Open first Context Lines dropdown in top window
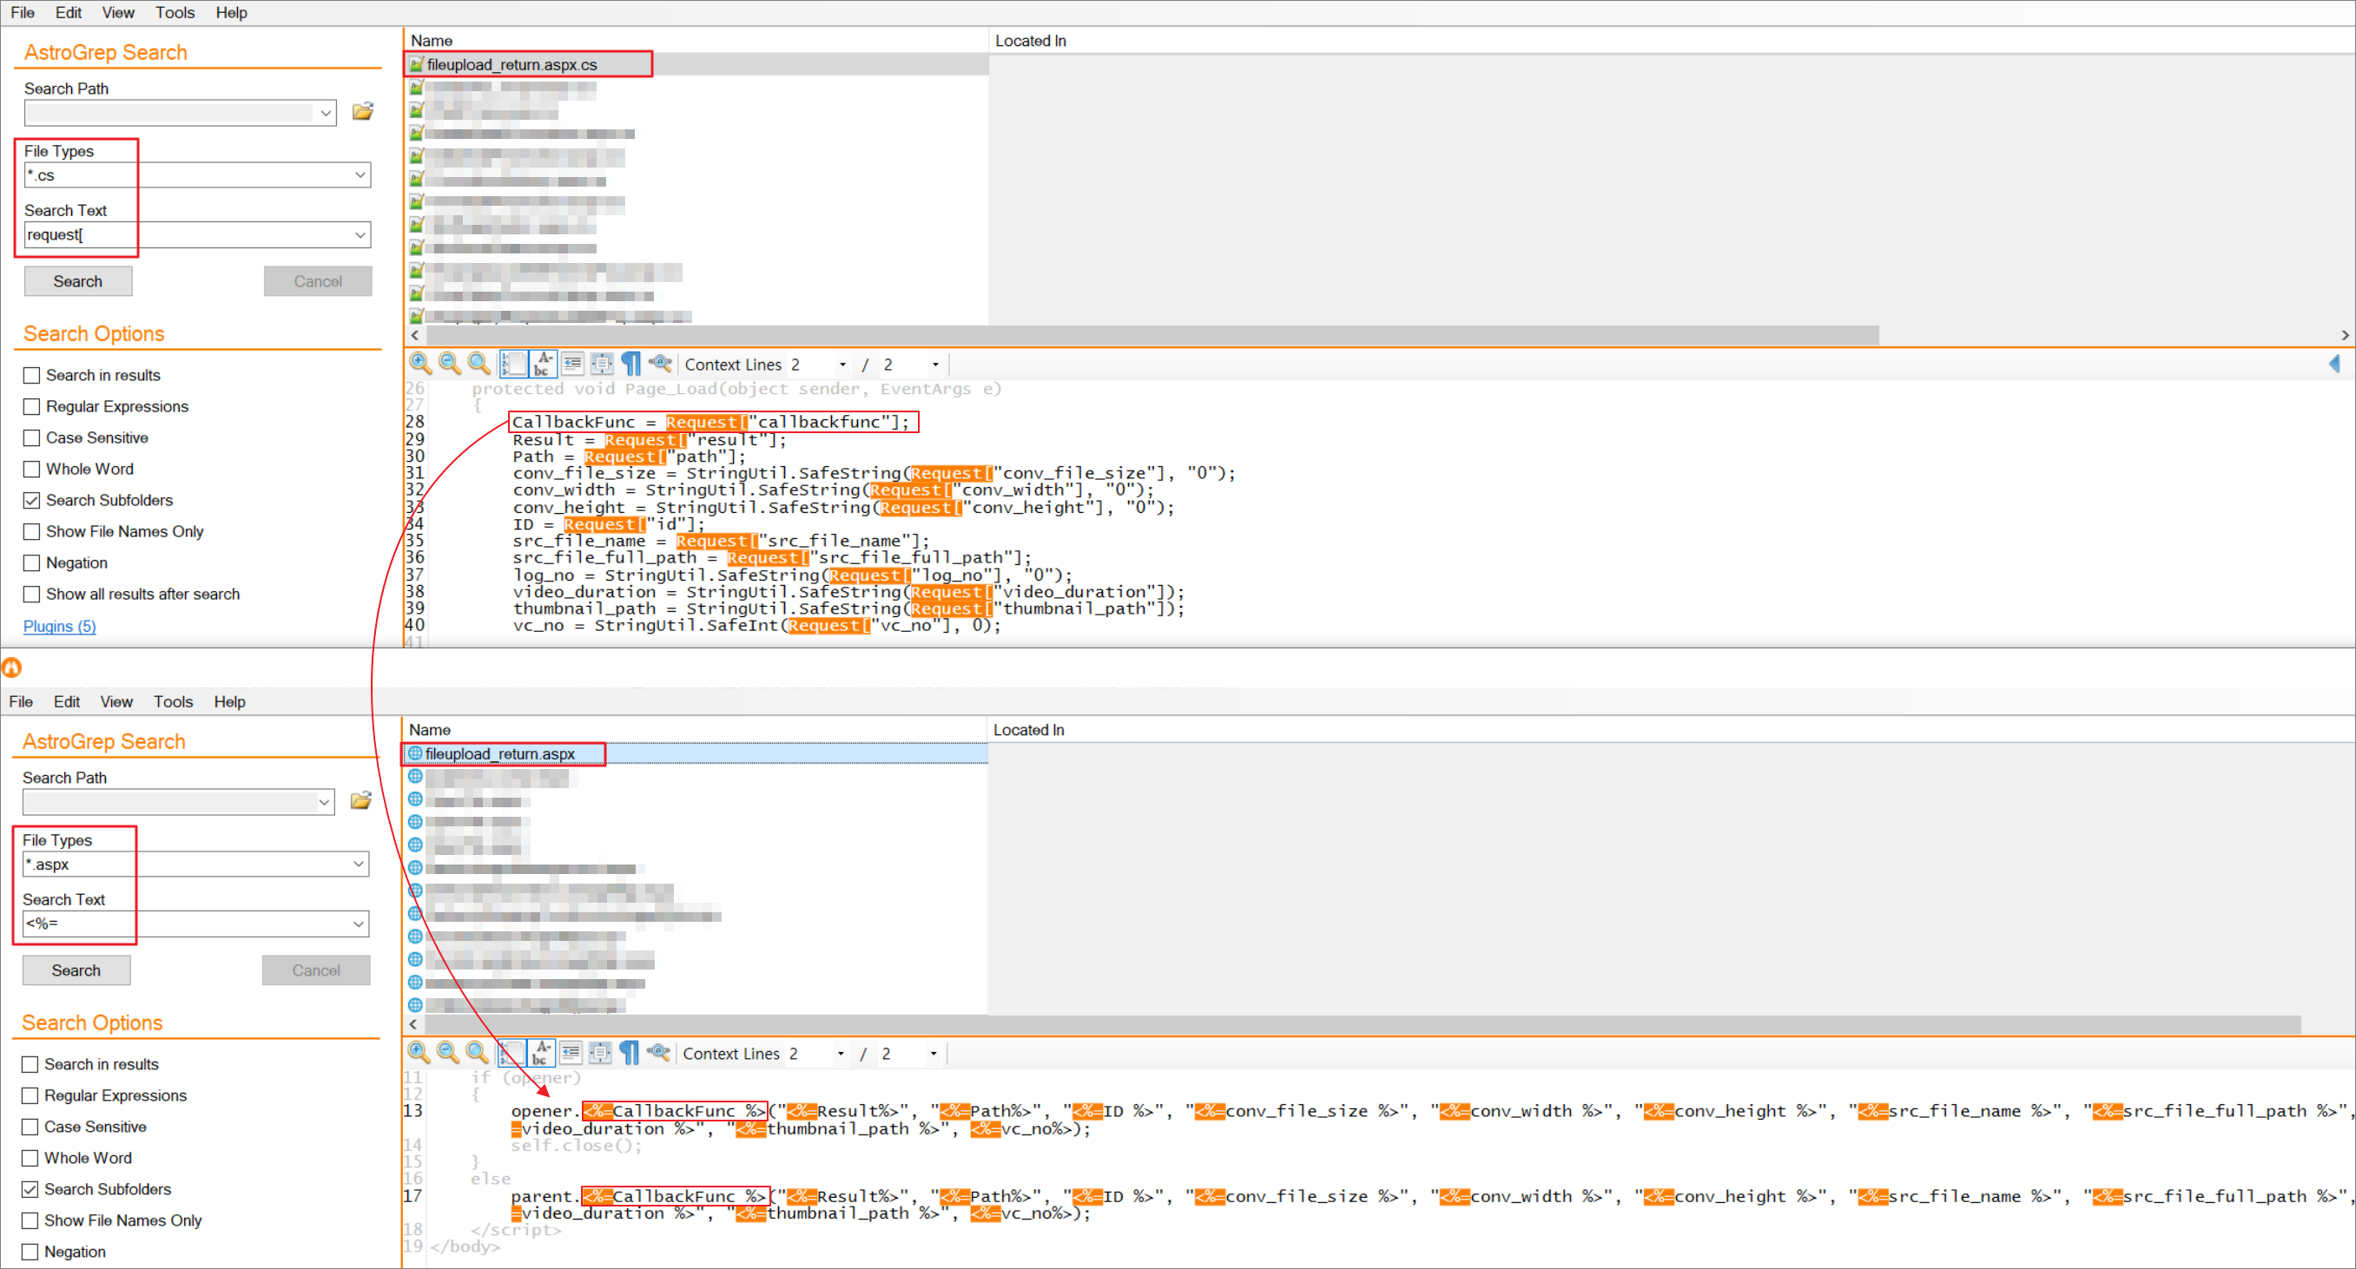 click(842, 364)
